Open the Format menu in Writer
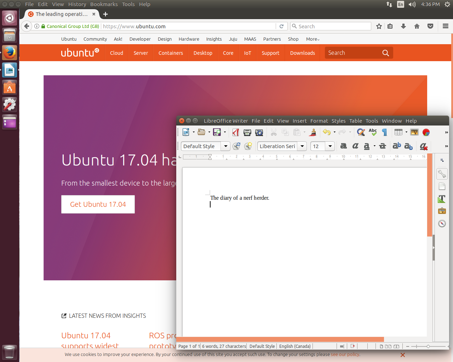 tap(319, 121)
